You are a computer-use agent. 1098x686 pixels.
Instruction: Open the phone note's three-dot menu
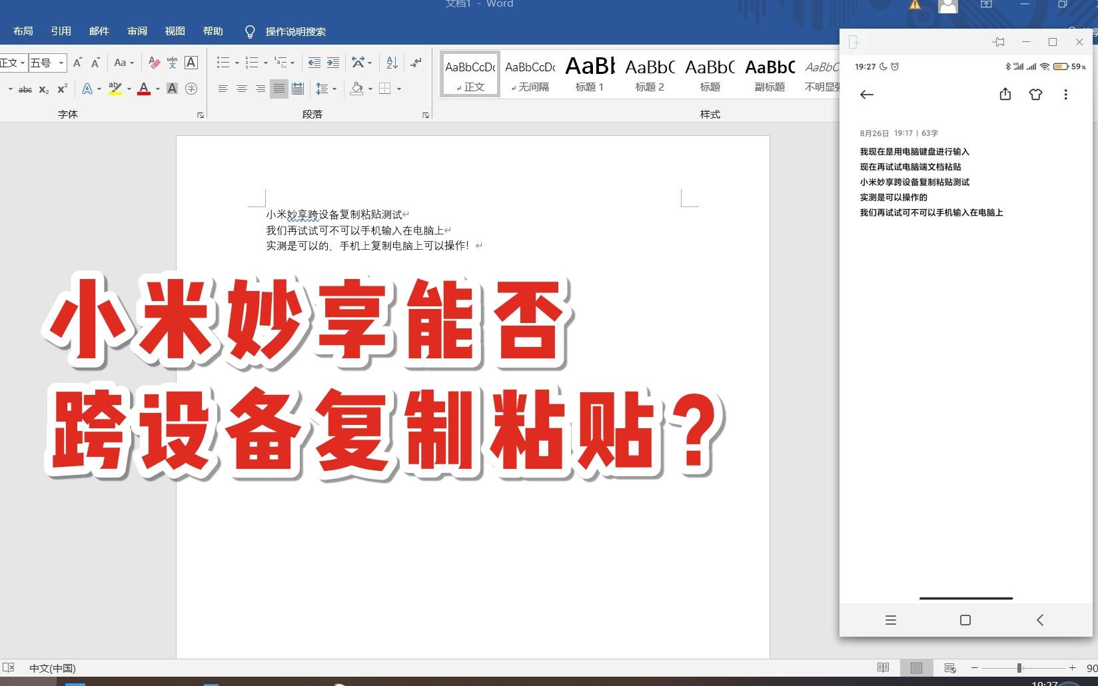(1066, 95)
